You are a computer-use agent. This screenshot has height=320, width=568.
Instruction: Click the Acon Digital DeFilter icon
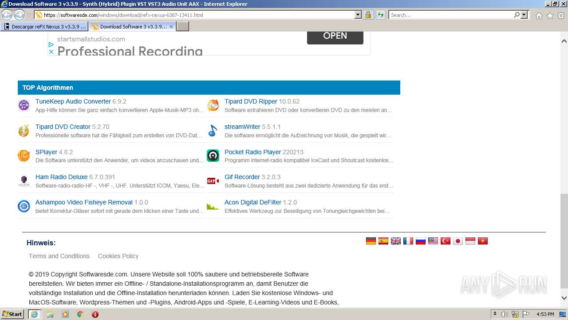click(x=213, y=206)
